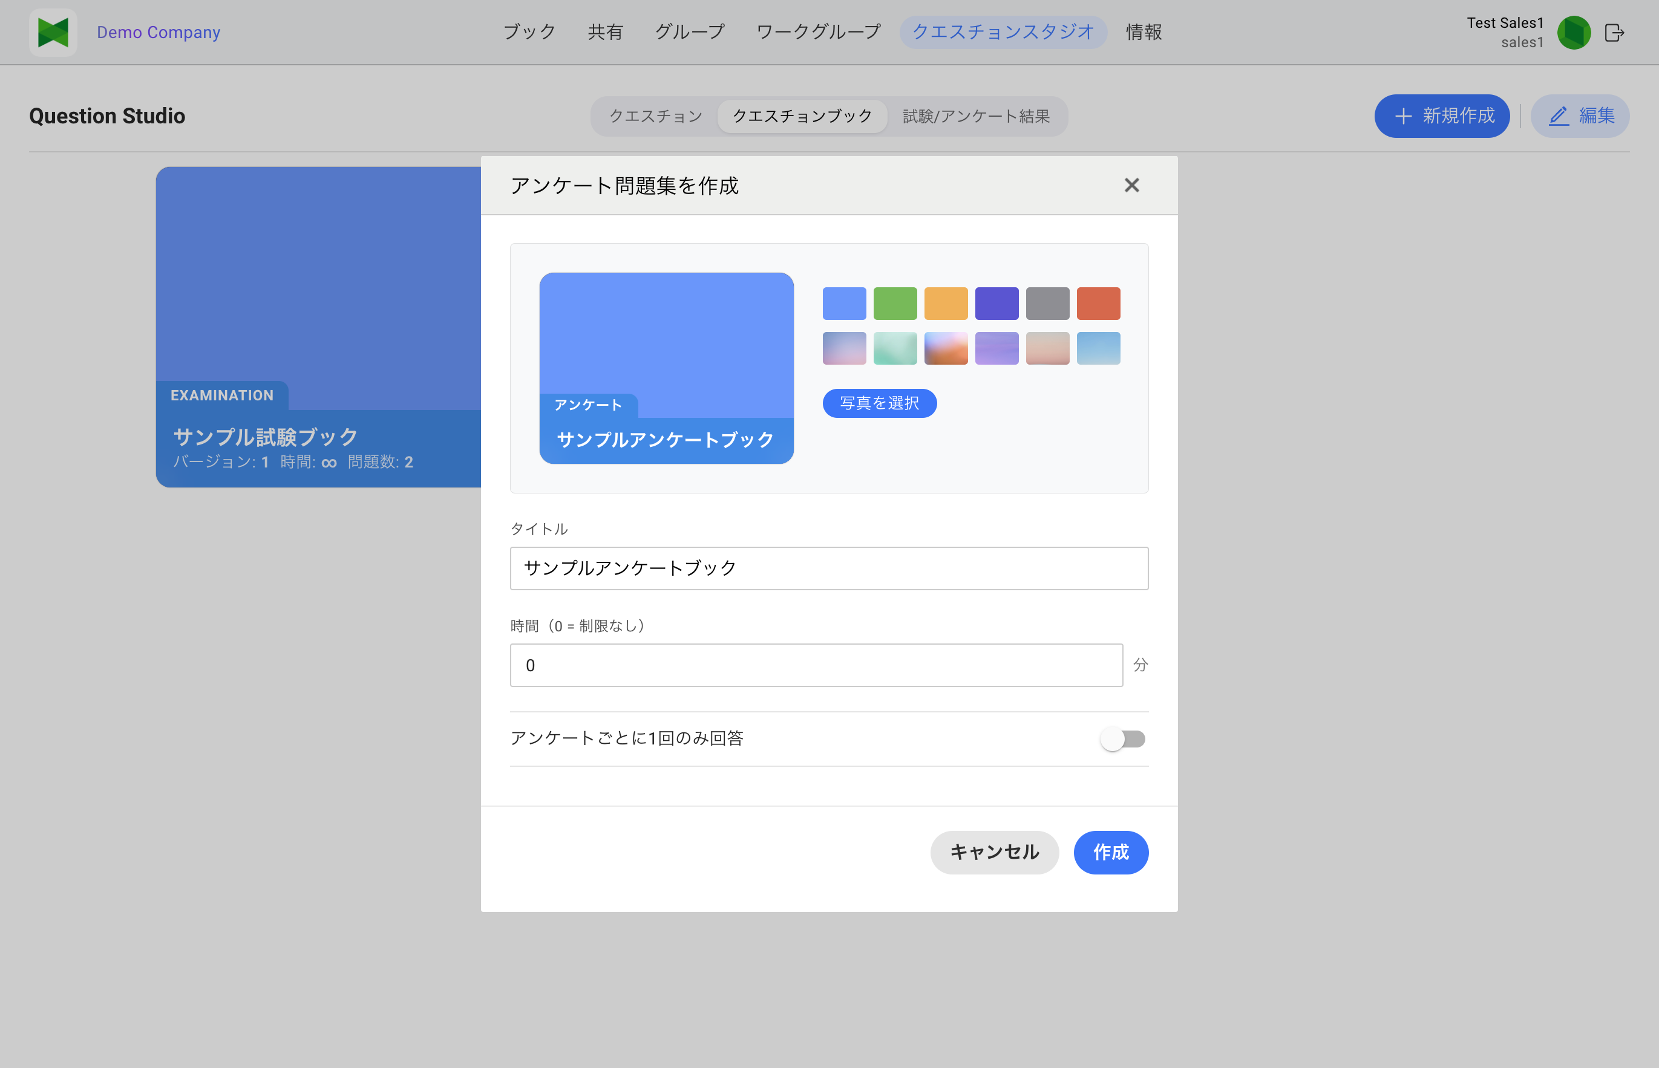Click the 編集 button
1659x1068 pixels.
click(x=1580, y=116)
